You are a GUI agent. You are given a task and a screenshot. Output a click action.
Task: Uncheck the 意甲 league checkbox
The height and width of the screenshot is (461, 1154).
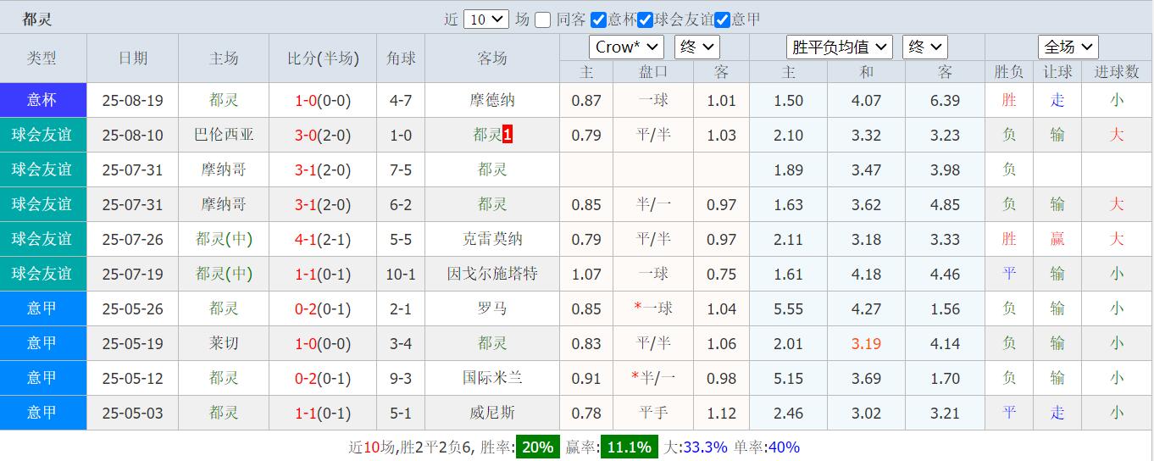point(722,19)
